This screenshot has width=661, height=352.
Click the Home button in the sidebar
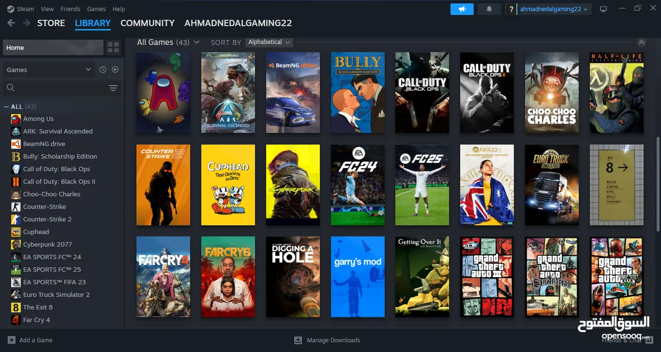click(x=53, y=47)
